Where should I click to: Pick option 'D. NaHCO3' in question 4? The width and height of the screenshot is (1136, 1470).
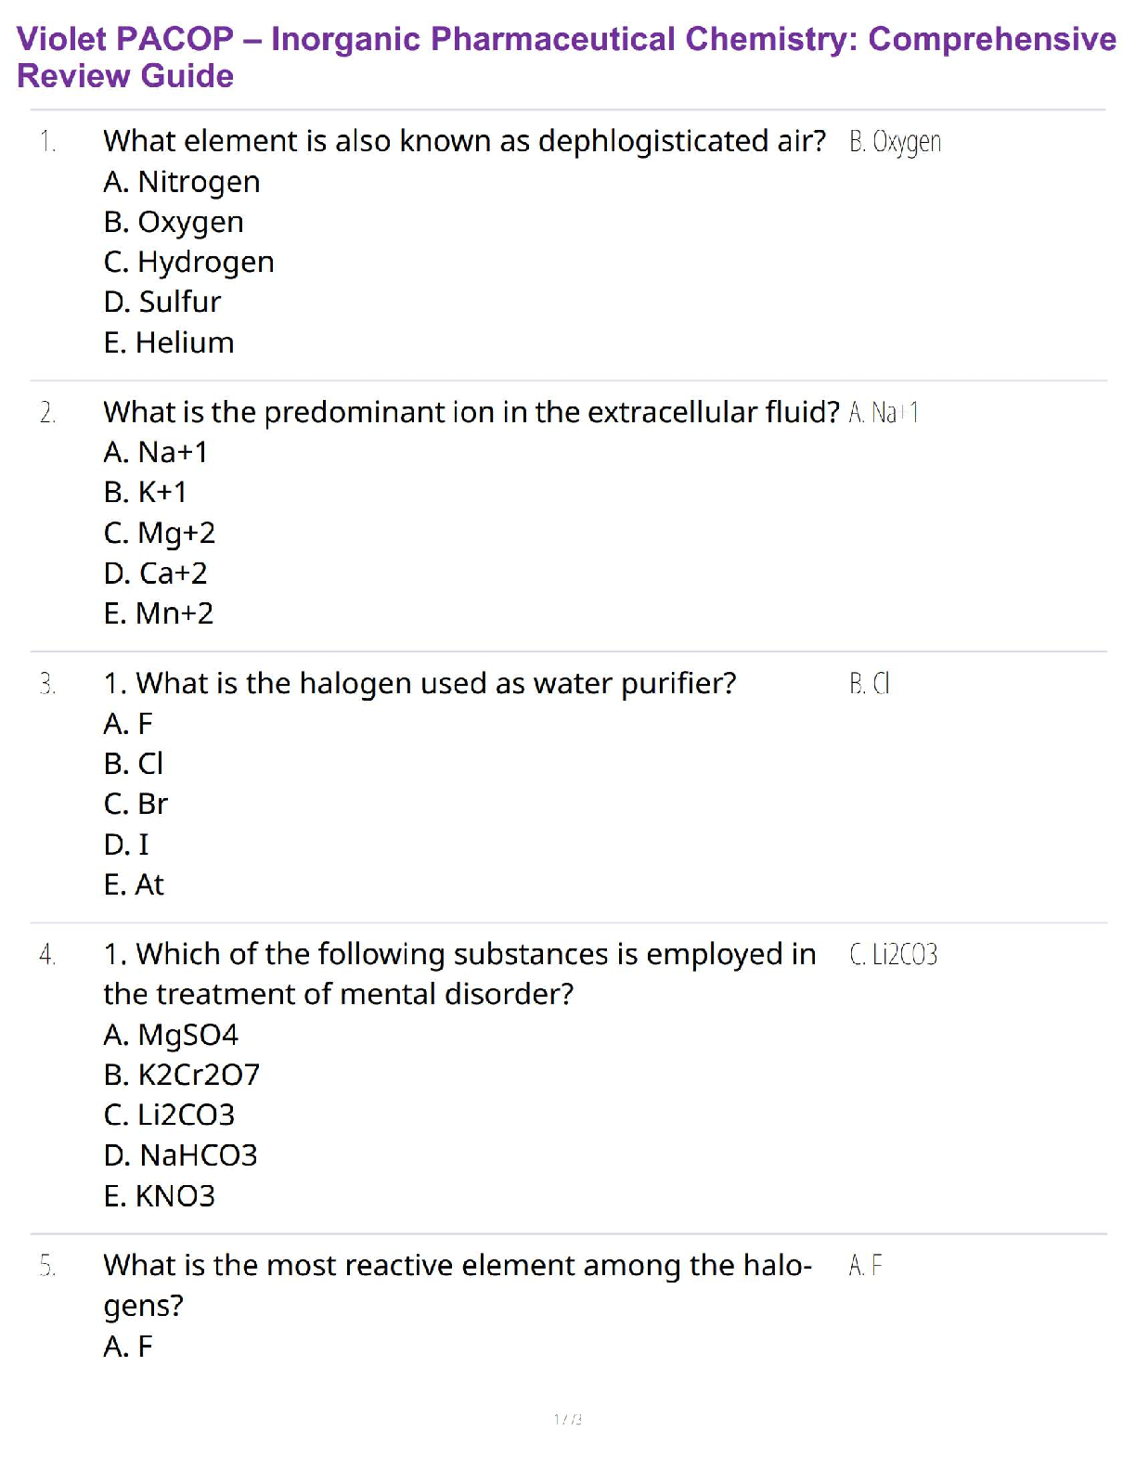coord(181,1155)
